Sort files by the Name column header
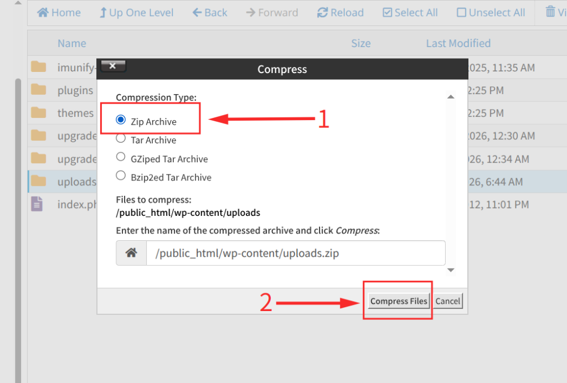The height and width of the screenshot is (383, 567). [71, 43]
